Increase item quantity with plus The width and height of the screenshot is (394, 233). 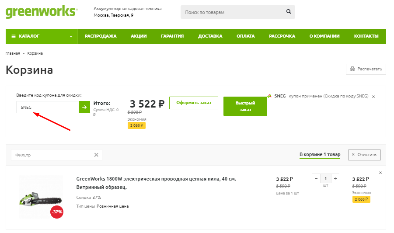click(x=335, y=178)
